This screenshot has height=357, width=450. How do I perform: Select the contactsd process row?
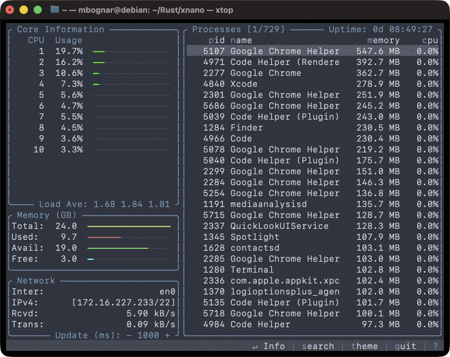coord(313,248)
